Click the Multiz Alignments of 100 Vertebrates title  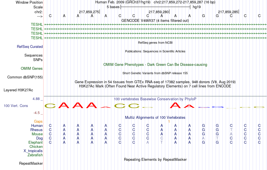point(155,117)
